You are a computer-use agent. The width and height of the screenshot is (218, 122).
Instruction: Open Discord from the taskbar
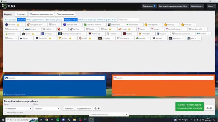pyautogui.click(x=63, y=120)
